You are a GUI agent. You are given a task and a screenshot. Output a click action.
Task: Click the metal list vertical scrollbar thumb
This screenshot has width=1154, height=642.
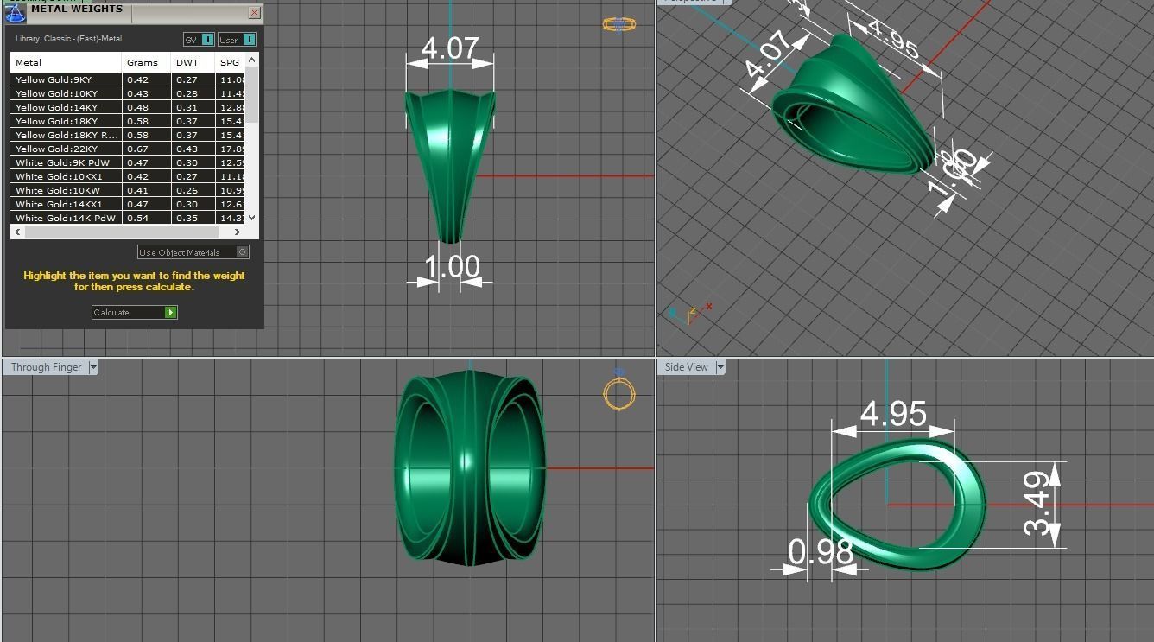pos(252,93)
